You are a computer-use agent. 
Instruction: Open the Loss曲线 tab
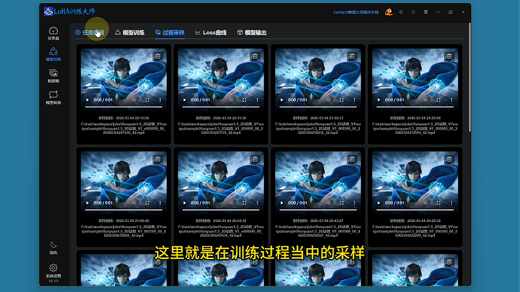[211, 32]
